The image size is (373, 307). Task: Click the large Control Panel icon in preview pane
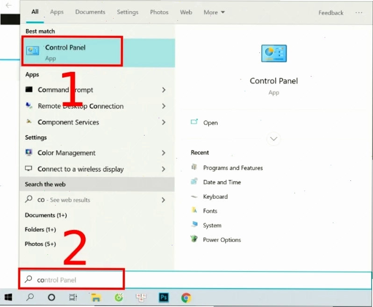coord(274,54)
